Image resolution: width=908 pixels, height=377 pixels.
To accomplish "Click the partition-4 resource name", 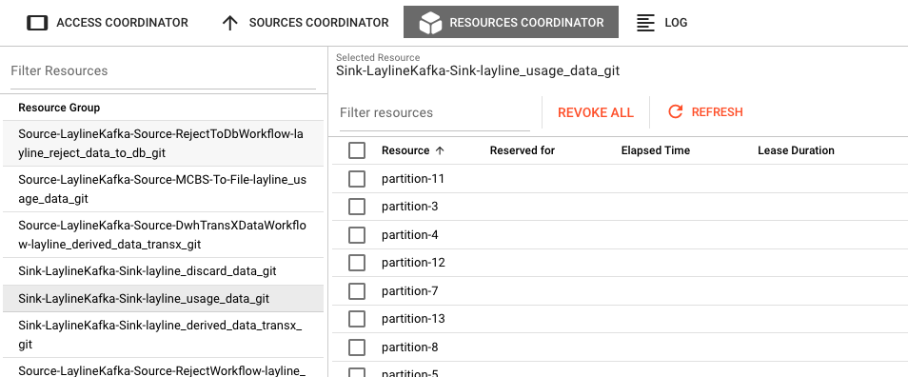I will click(x=409, y=235).
